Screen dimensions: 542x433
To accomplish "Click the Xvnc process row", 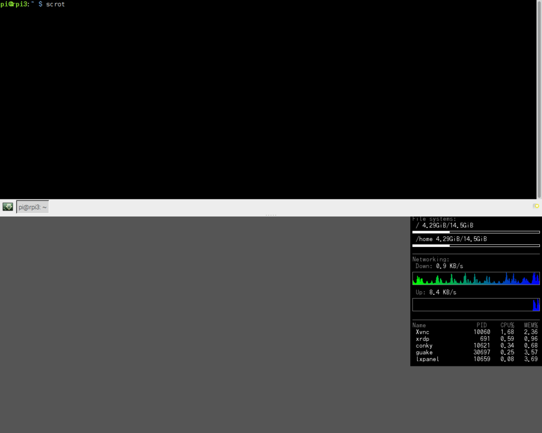I will pos(476,332).
